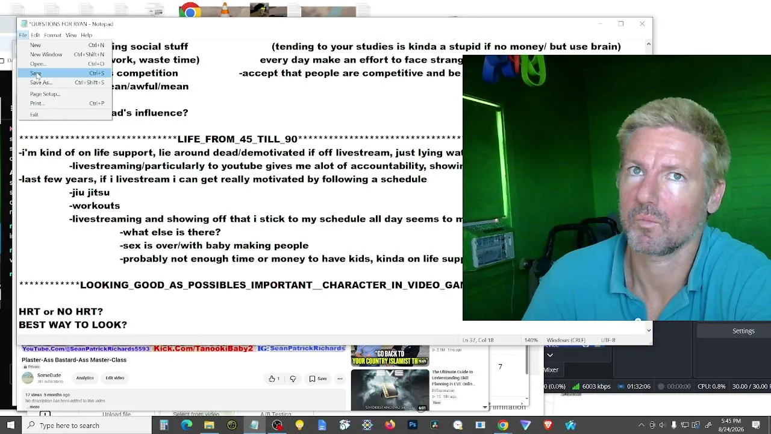Click the taskbar search box
This screenshot has width=771, height=434.
pyautogui.click(x=87, y=425)
